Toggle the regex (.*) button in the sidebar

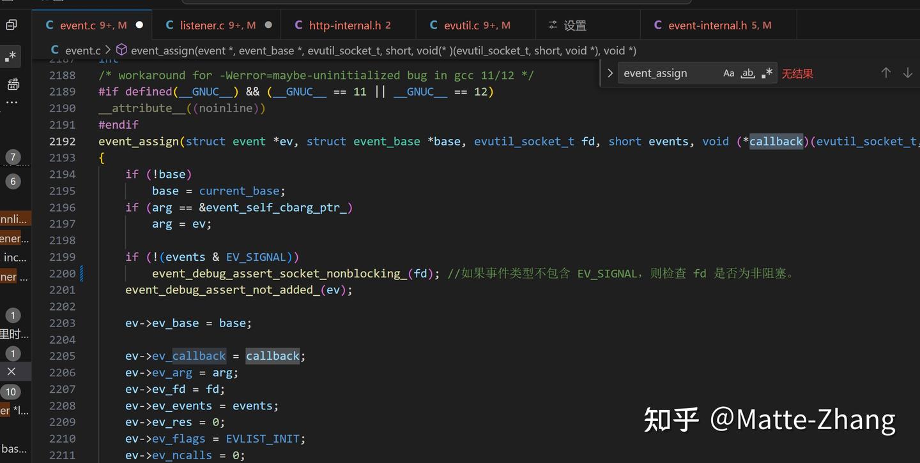click(11, 57)
